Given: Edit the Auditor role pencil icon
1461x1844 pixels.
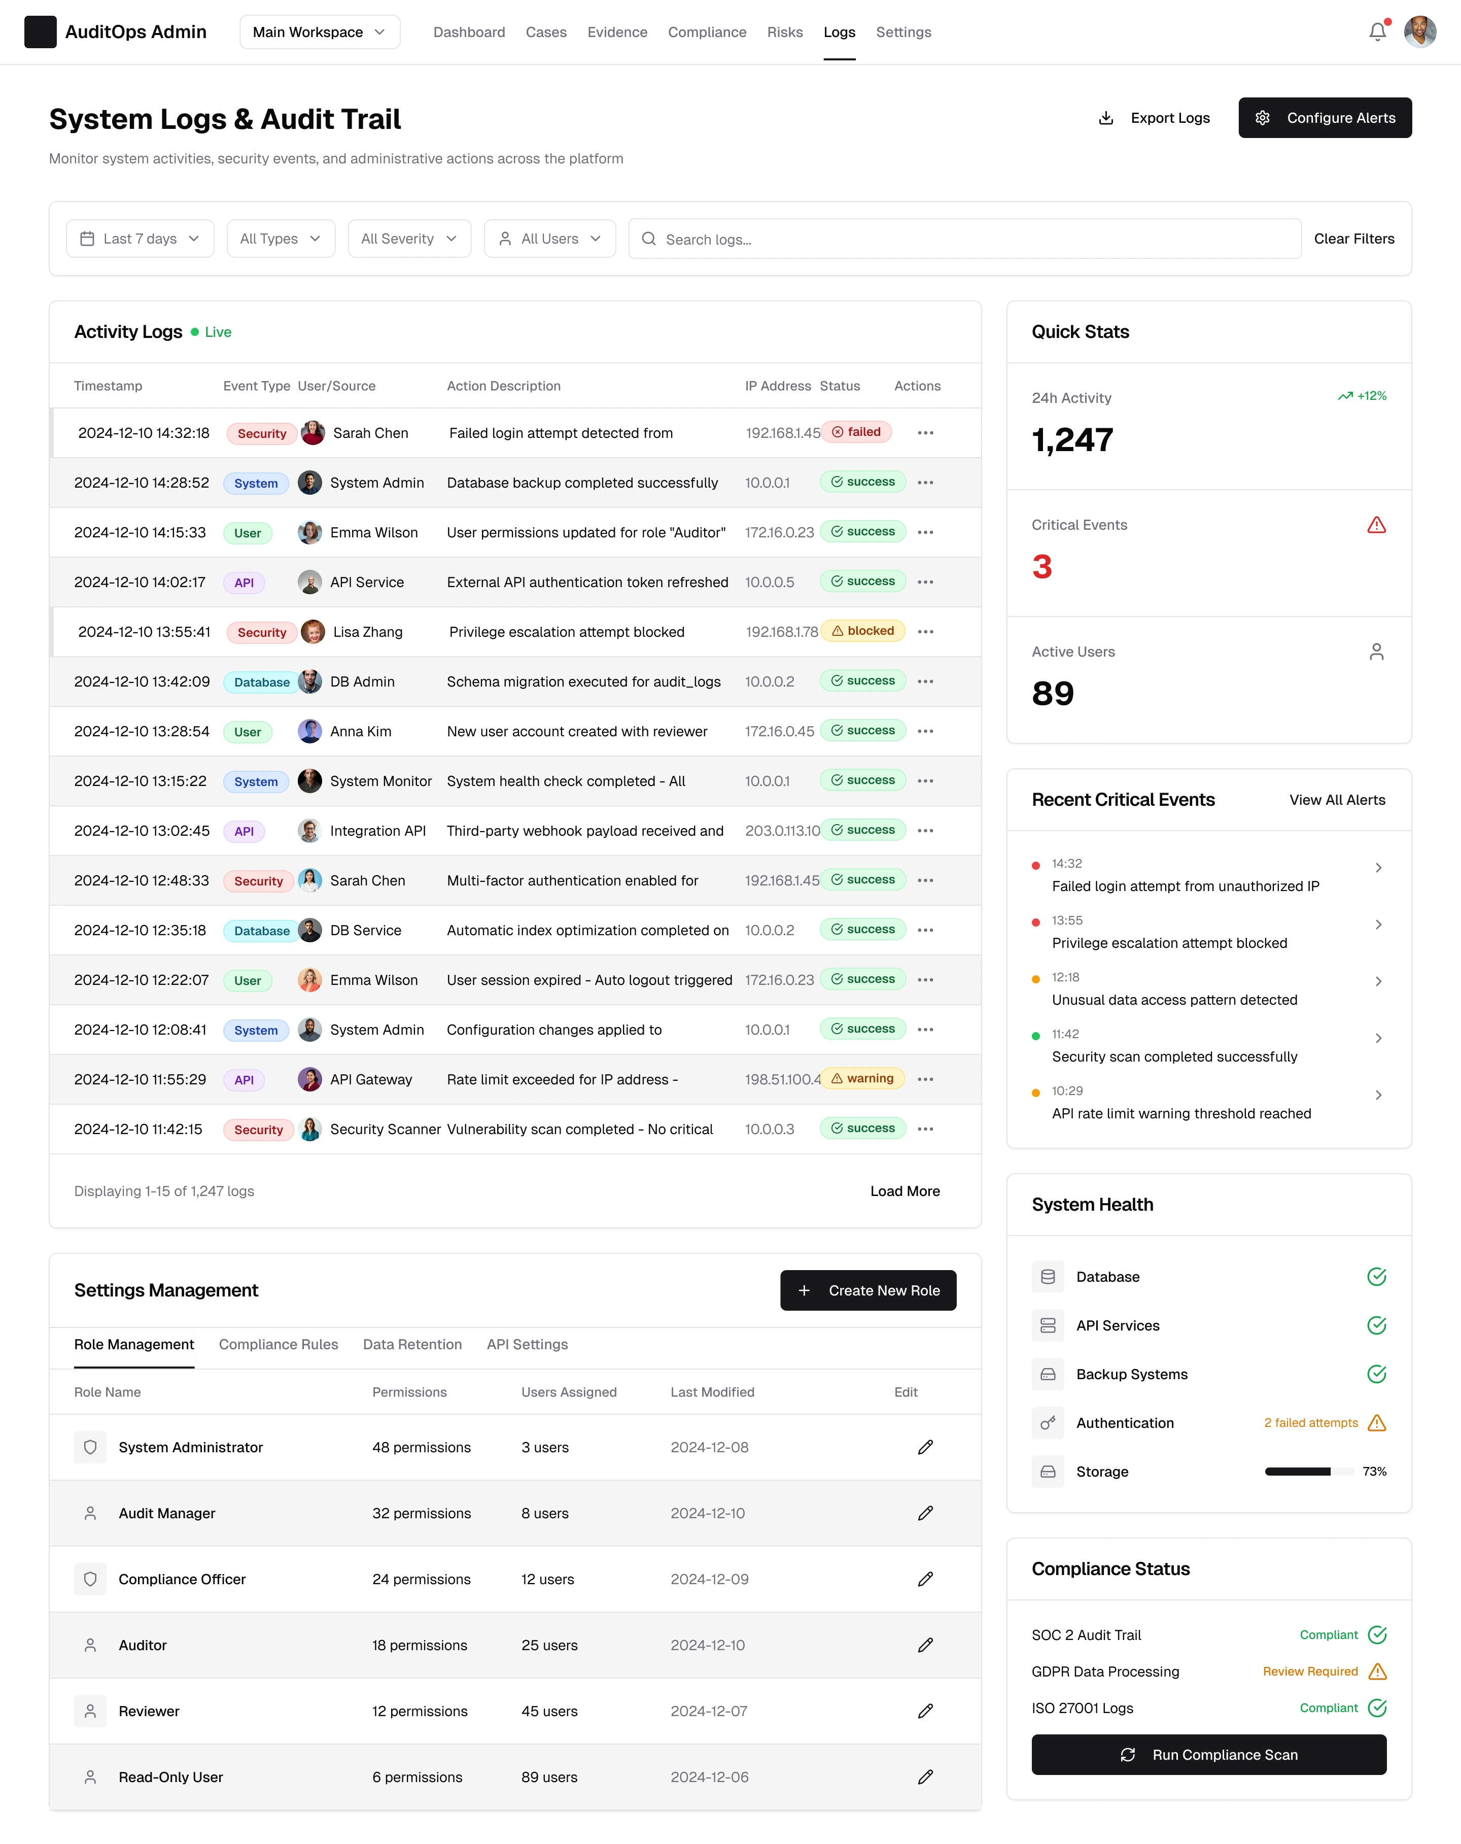Looking at the screenshot, I should pyautogui.click(x=925, y=1645).
